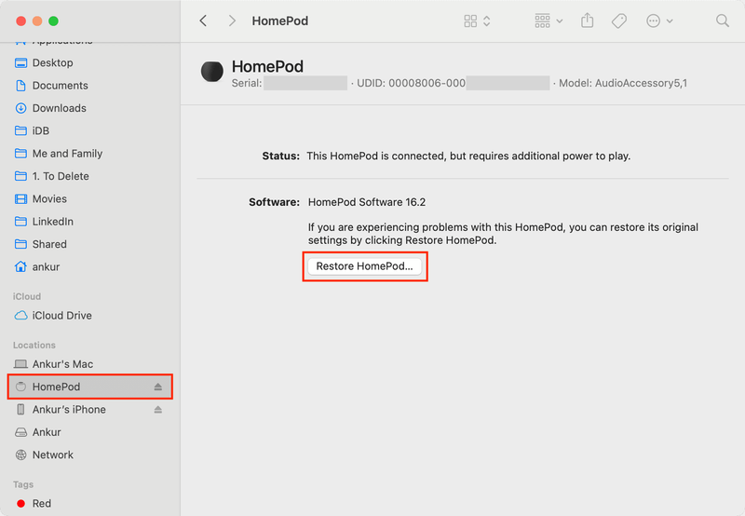Click the iPhone device icon
The width and height of the screenshot is (745, 516).
pyautogui.click(x=20, y=410)
